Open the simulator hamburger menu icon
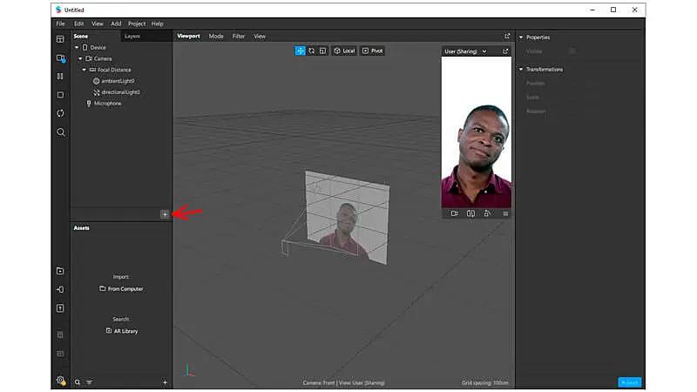 505,213
